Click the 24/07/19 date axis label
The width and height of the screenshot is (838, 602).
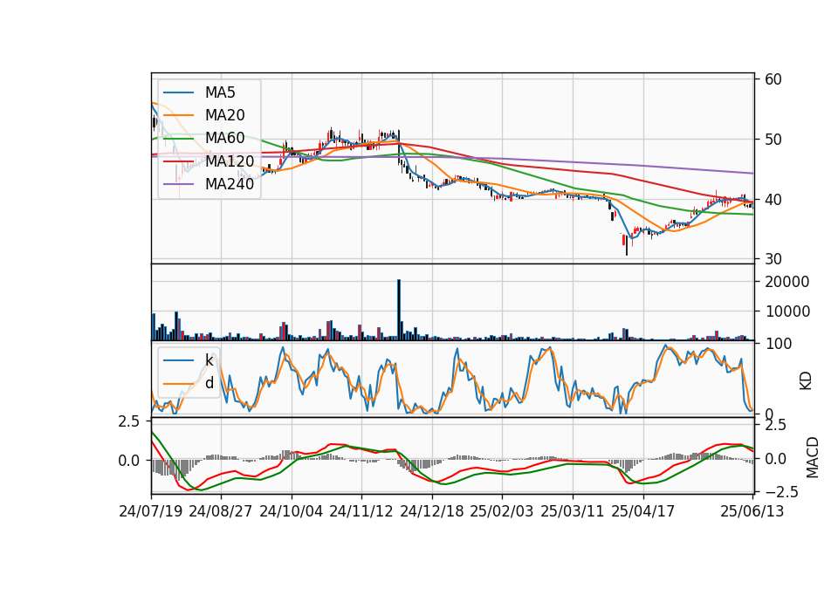(151, 511)
